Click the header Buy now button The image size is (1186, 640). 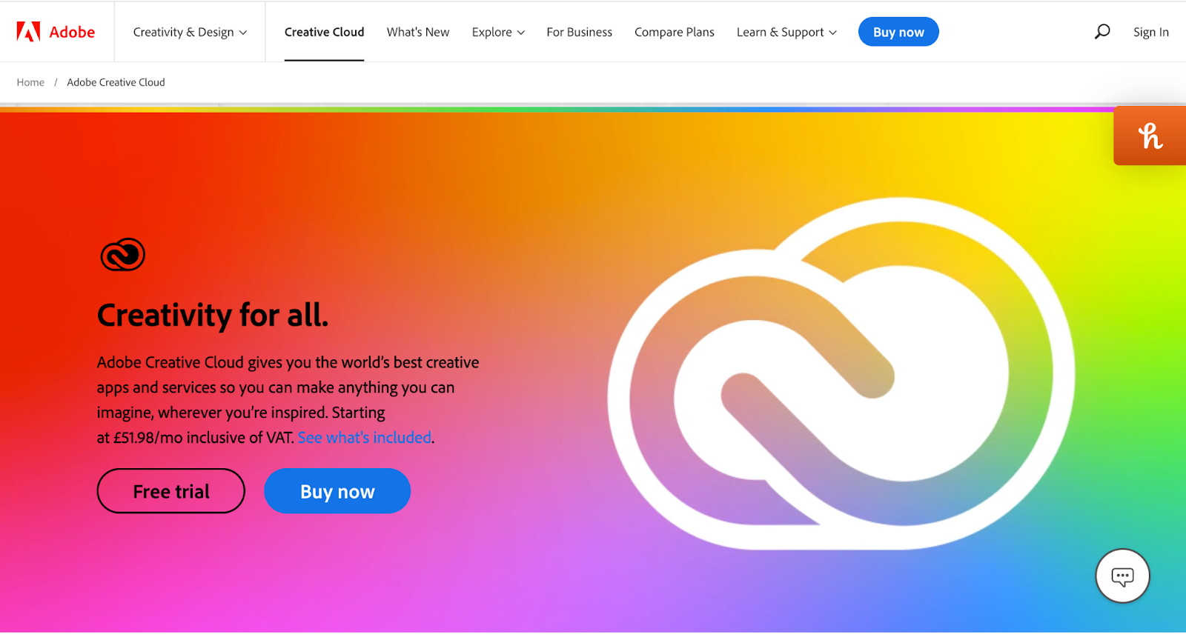[898, 32]
